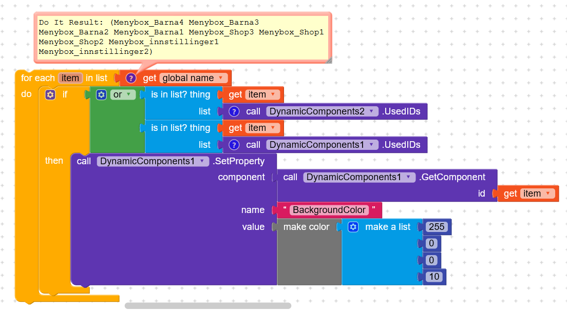The width and height of the screenshot is (567, 310).
Task: Open the or operator dropdown
Action: coord(128,94)
